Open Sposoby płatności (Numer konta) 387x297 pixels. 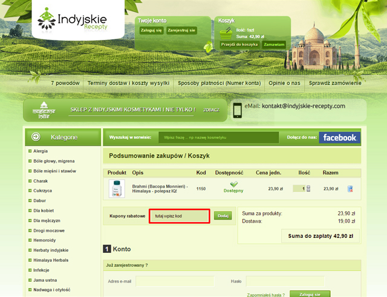coord(219,83)
